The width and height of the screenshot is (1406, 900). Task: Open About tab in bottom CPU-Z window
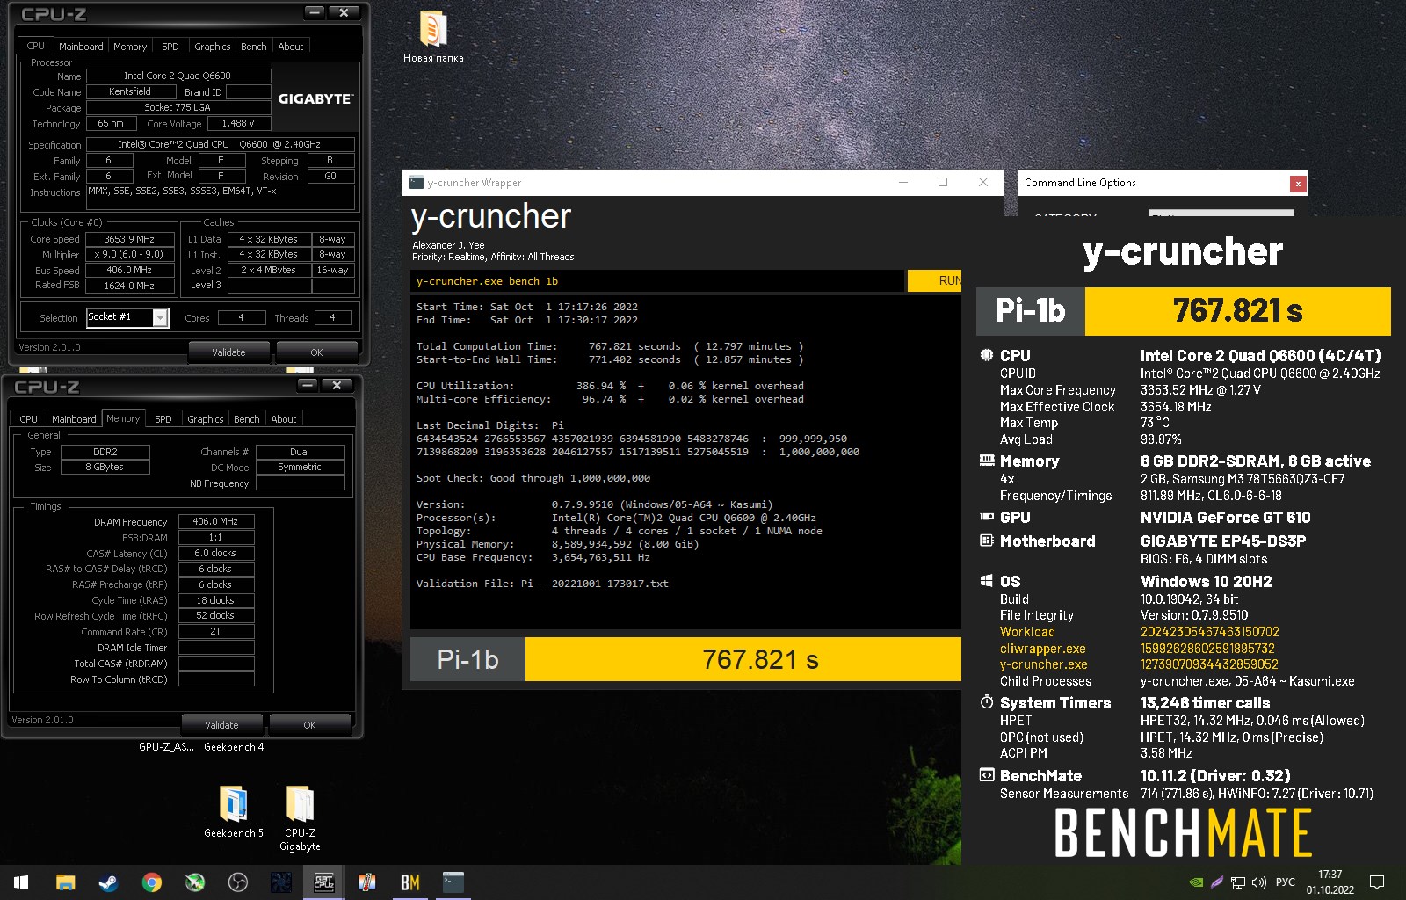pos(284,419)
